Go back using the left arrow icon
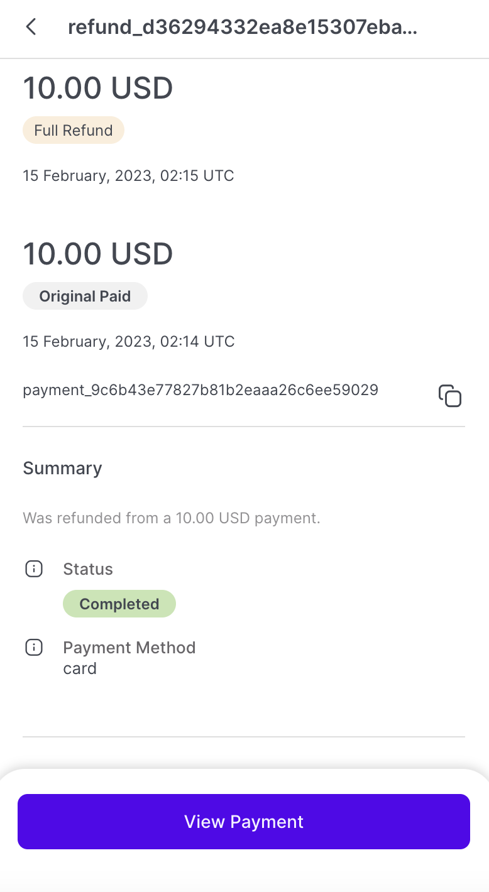Image resolution: width=489 pixels, height=892 pixels. pos(31,27)
